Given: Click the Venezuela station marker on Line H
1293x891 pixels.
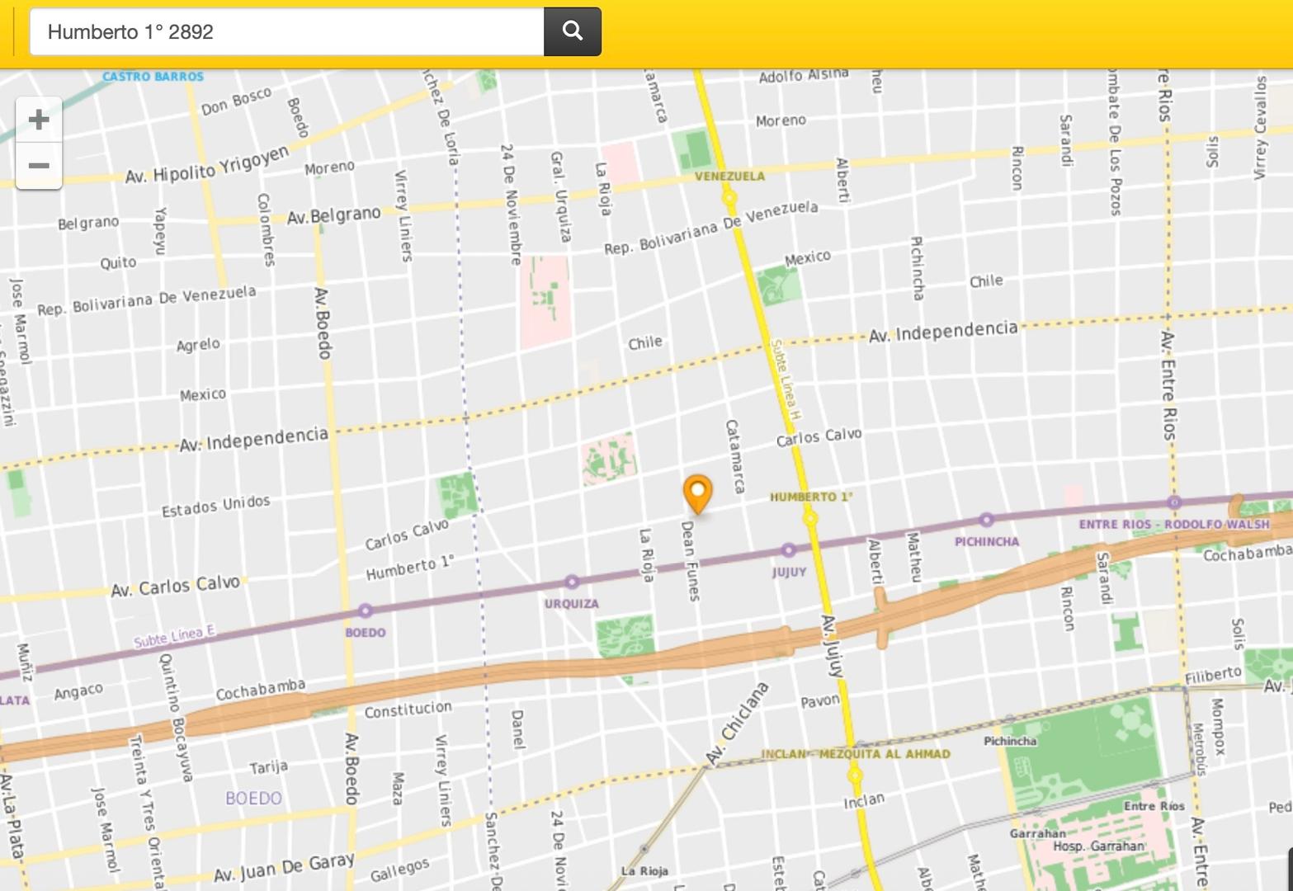Looking at the screenshot, I should click(x=729, y=198).
